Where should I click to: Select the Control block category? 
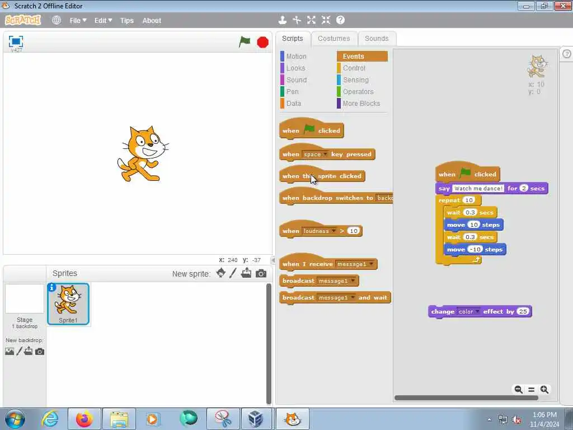[x=354, y=68]
